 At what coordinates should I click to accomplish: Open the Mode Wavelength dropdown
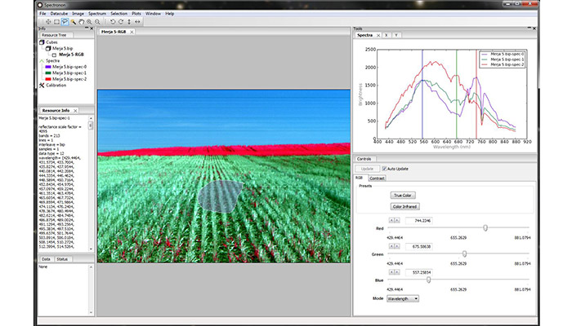pos(403,298)
